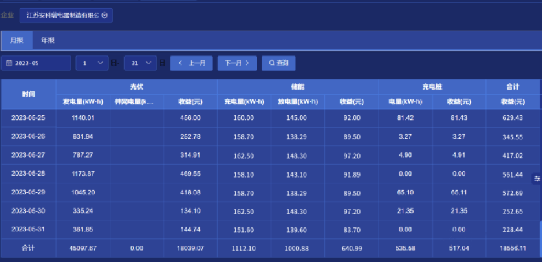The image size is (542, 262).
Task: Click the 18566.11 grand total revenue
Action: coord(513,249)
